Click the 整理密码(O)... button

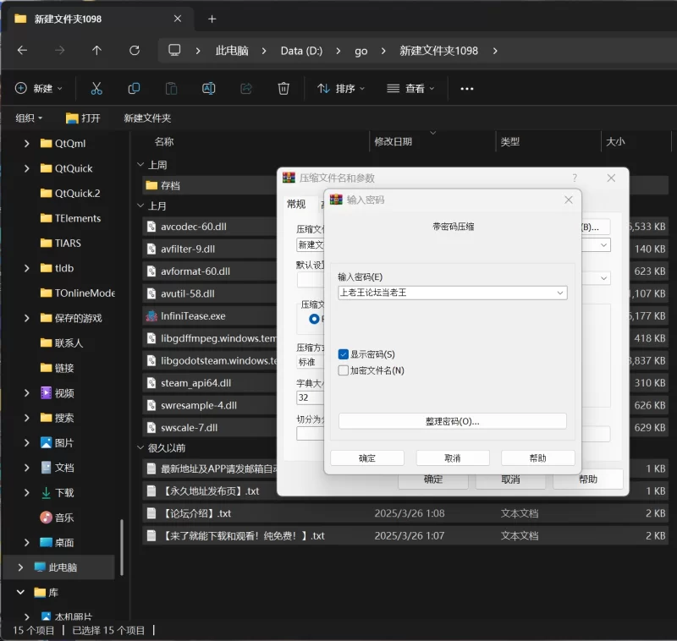(453, 421)
